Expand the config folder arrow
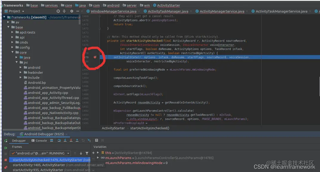This screenshot has height=172, width=320. tap(12, 47)
